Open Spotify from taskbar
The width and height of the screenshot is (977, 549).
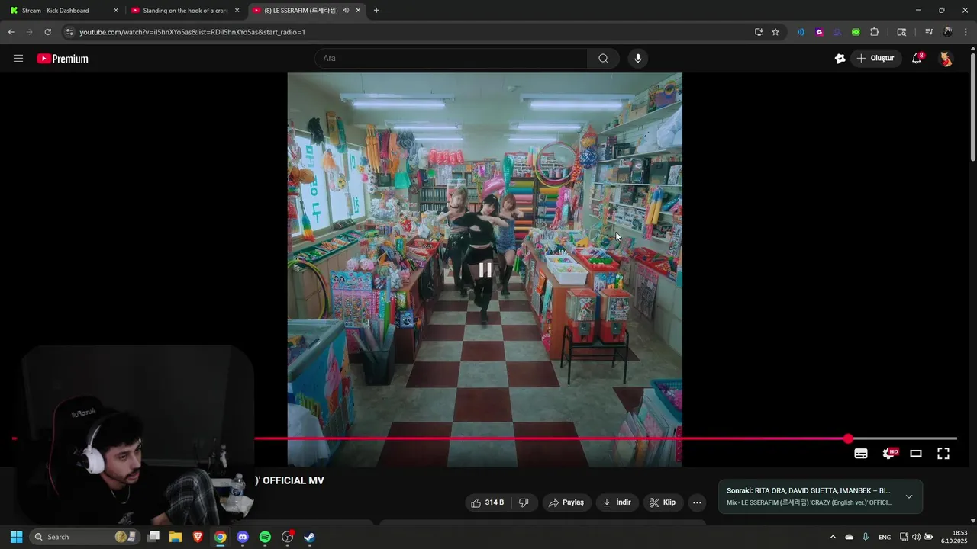tap(265, 537)
